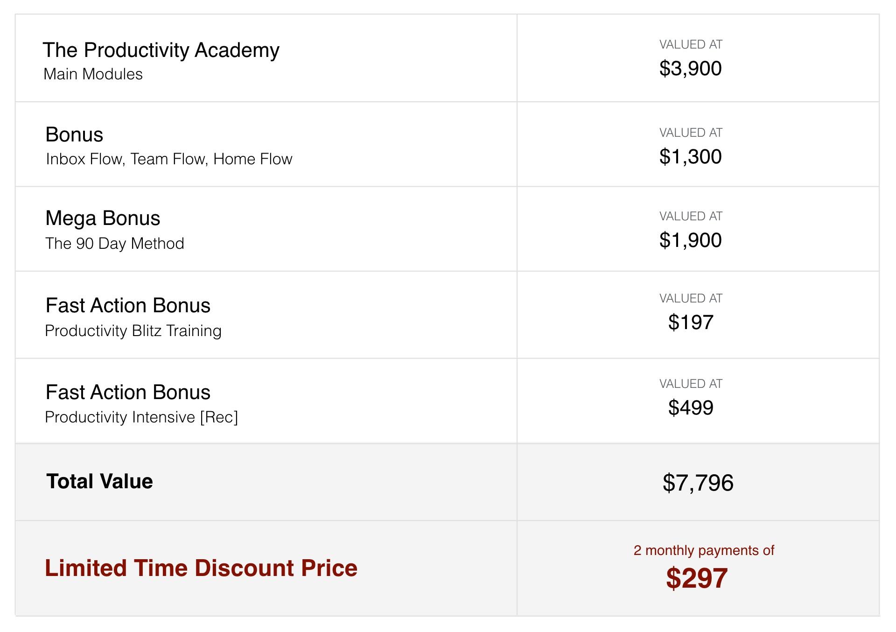Image resolution: width=896 pixels, height=632 pixels.
Task: Click "The Productivity Academy" heading
Action: pyautogui.click(x=161, y=50)
